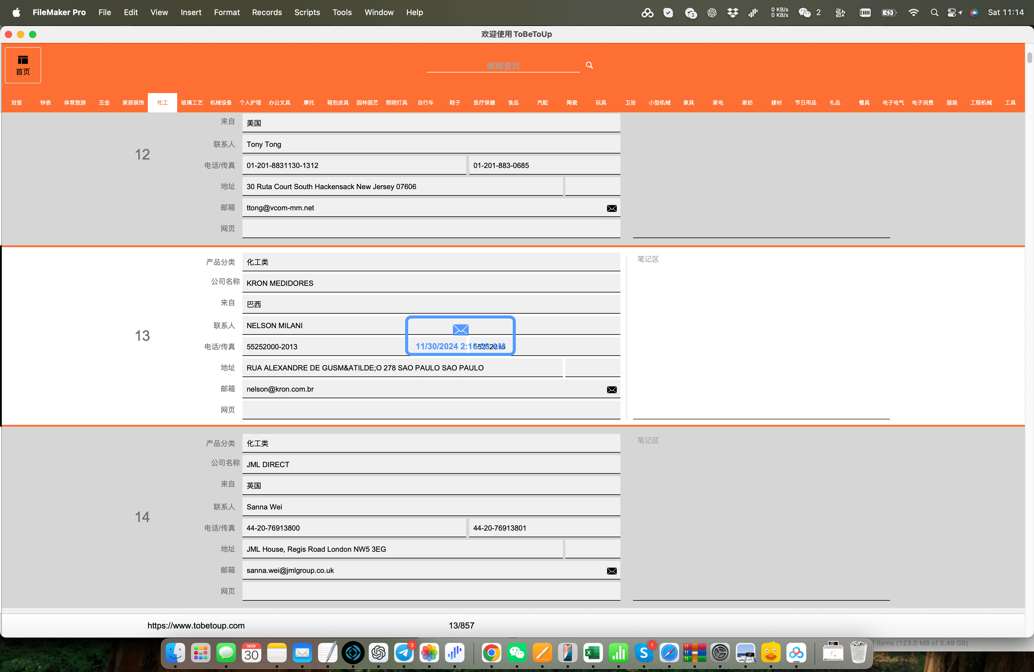The height and width of the screenshot is (672, 1034).
Task: Open Notes app in the Dock
Action: click(x=277, y=652)
